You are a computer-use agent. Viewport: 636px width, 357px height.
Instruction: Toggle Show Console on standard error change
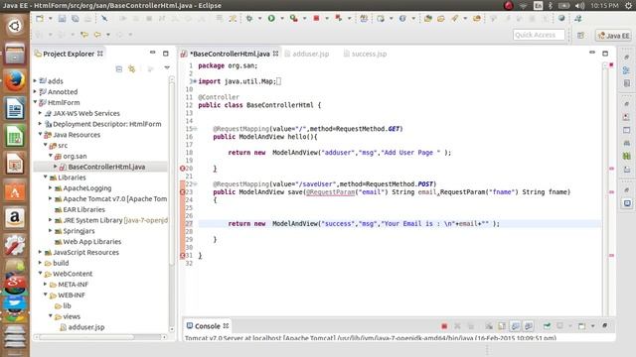coord(528,326)
